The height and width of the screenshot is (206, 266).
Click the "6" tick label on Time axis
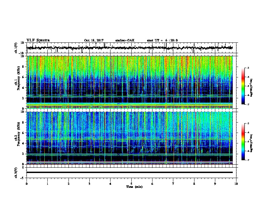click(x=152, y=184)
